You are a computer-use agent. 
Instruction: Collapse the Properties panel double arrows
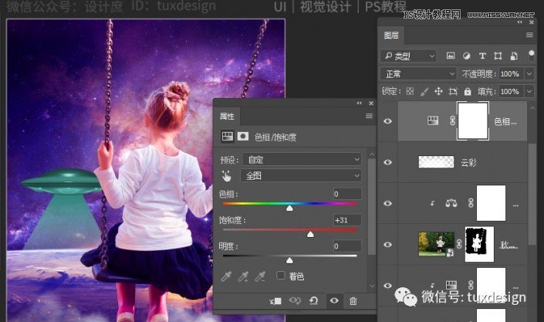[x=359, y=103]
